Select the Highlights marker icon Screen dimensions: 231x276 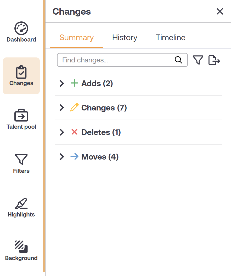(x=21, y=203)
